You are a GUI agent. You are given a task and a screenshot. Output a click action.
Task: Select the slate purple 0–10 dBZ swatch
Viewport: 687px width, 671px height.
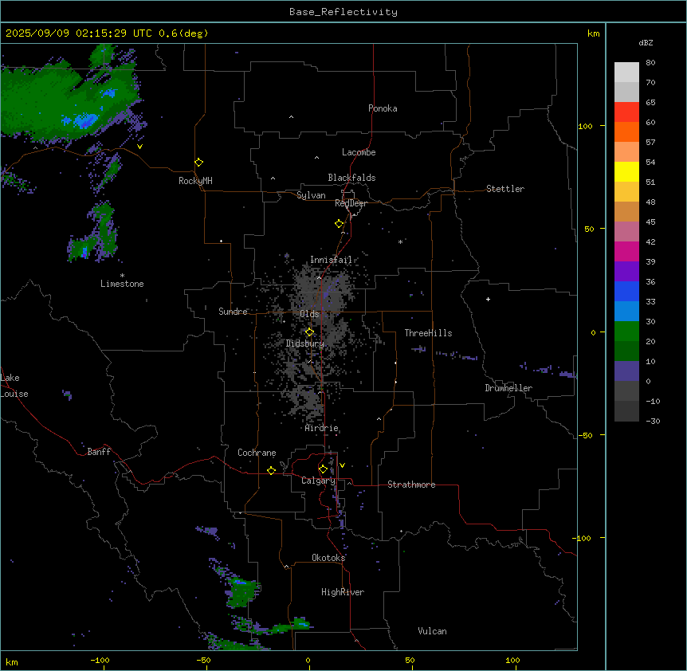pos(626,371)
